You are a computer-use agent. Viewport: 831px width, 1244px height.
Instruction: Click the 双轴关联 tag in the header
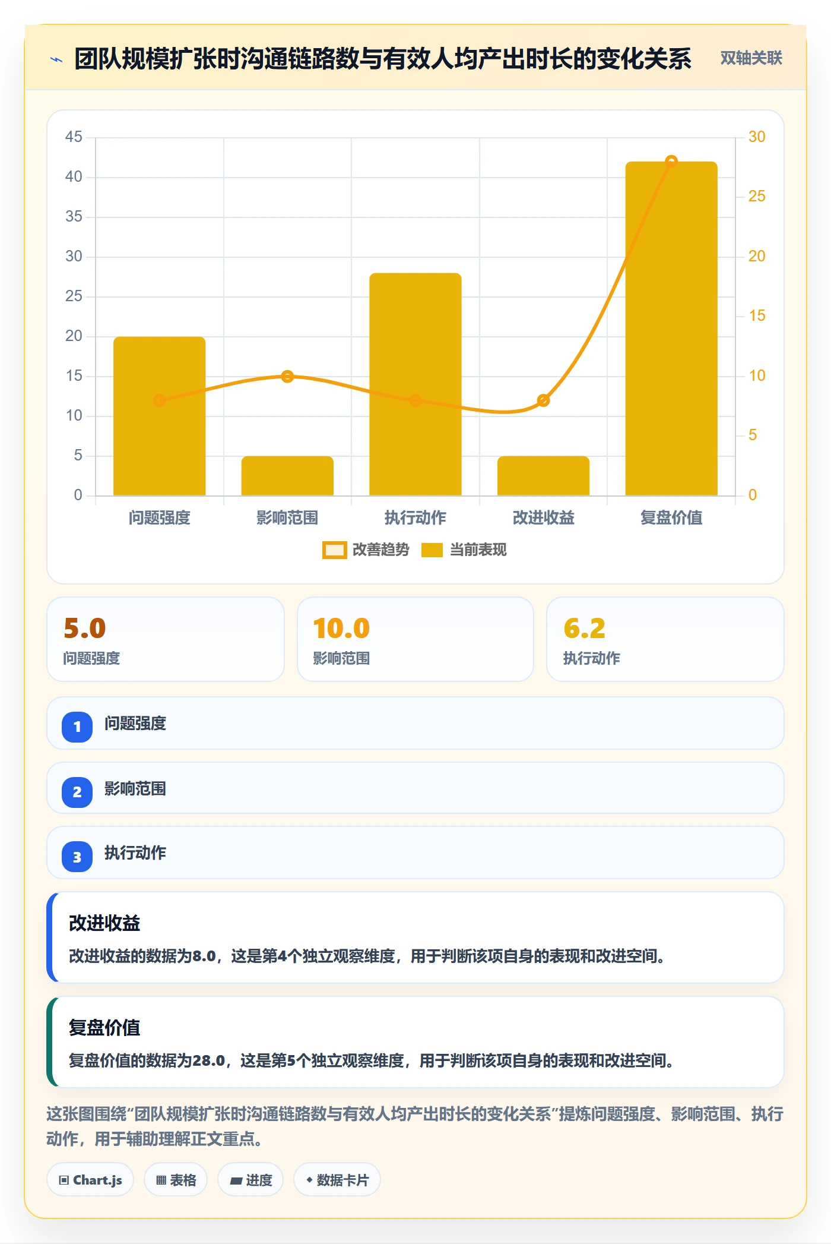click(751, 58)
